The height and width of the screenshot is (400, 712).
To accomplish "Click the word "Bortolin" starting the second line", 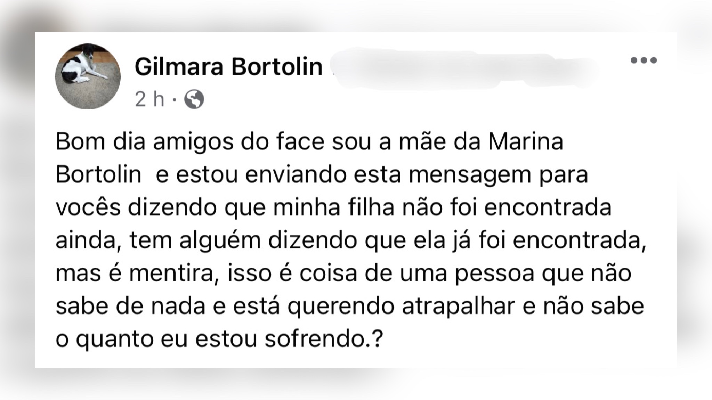I will point(98,174).
